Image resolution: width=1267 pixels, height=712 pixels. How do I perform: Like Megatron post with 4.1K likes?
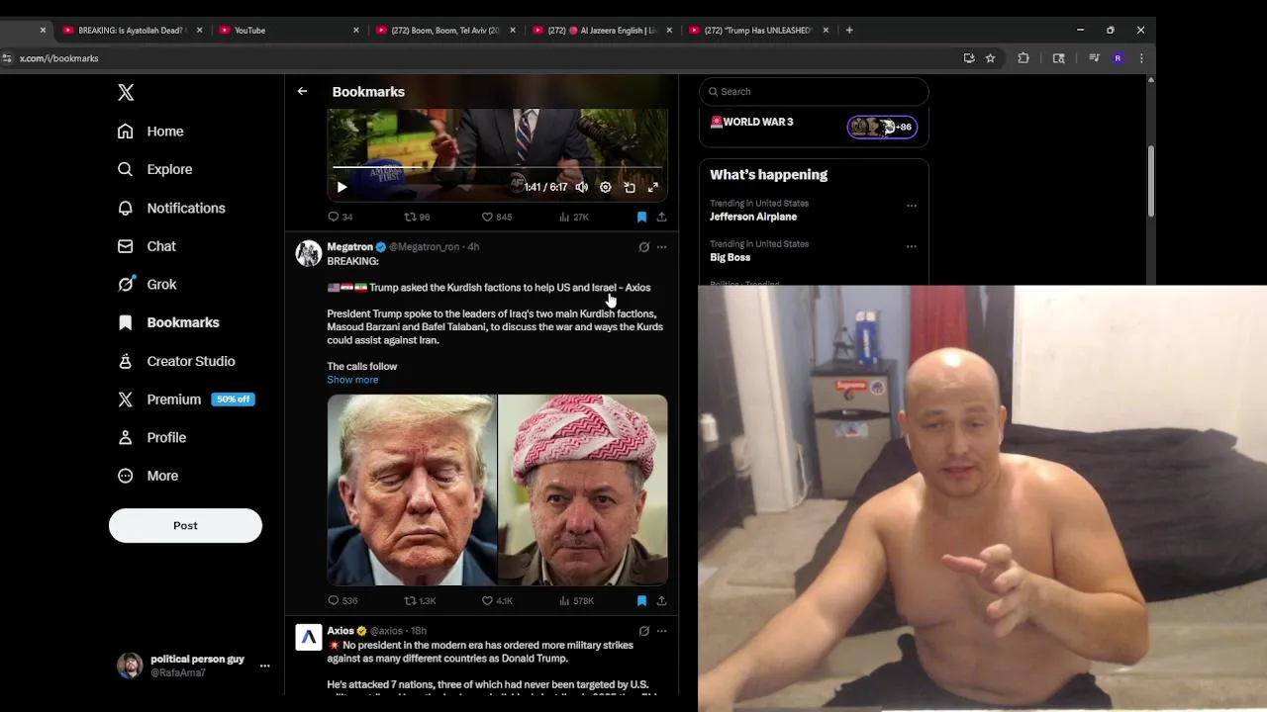click(x=497, y=600)
